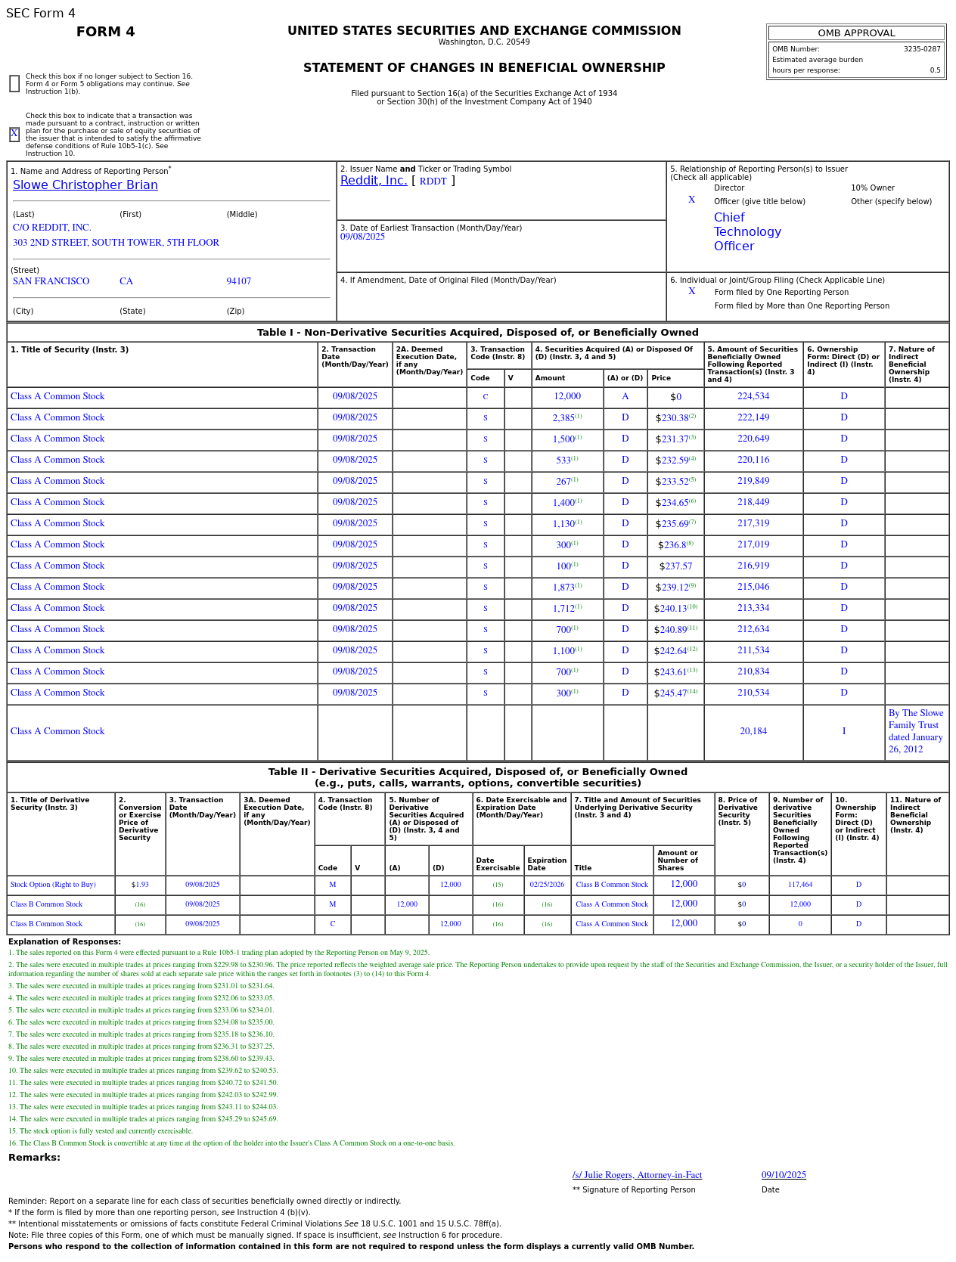This screenshot has width=956, height=1262.
Task: Click '303 2ND STREET, SOUTH TOWER, 5TH FLOOR'
Action: point(116,243)
